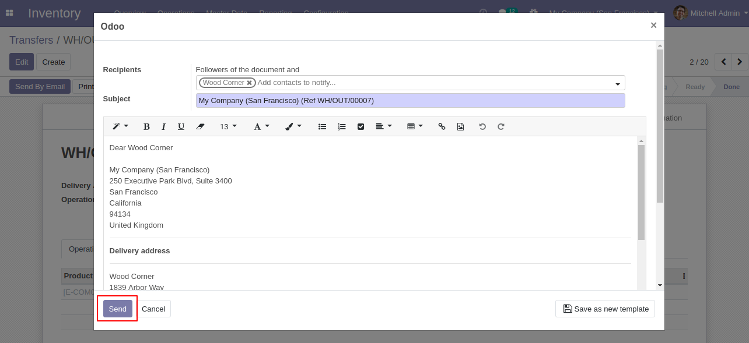Open the insert table dropdown
This screenshot has width=749, height=343.
click(415, 126)
